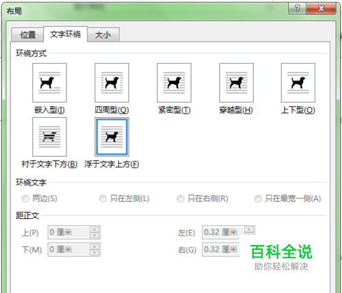Click the 浮于文字上方 in front of text icon
Image resolution: width=342 pixels, height=293 pixels.
(x=111, y=137)
